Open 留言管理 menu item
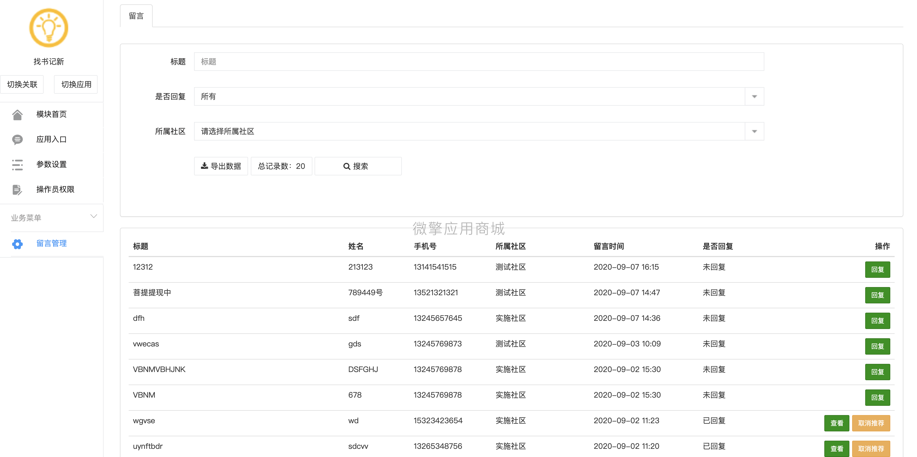917x457 pixels. (52, 243)
